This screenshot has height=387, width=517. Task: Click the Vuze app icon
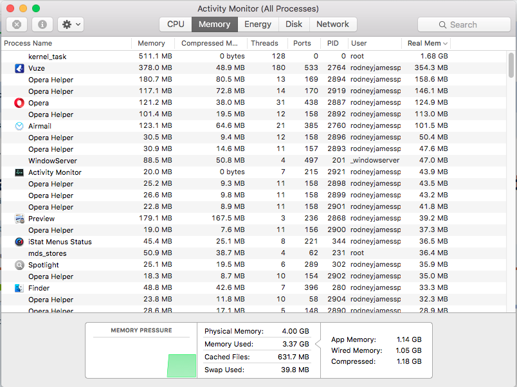click(19, 68)
